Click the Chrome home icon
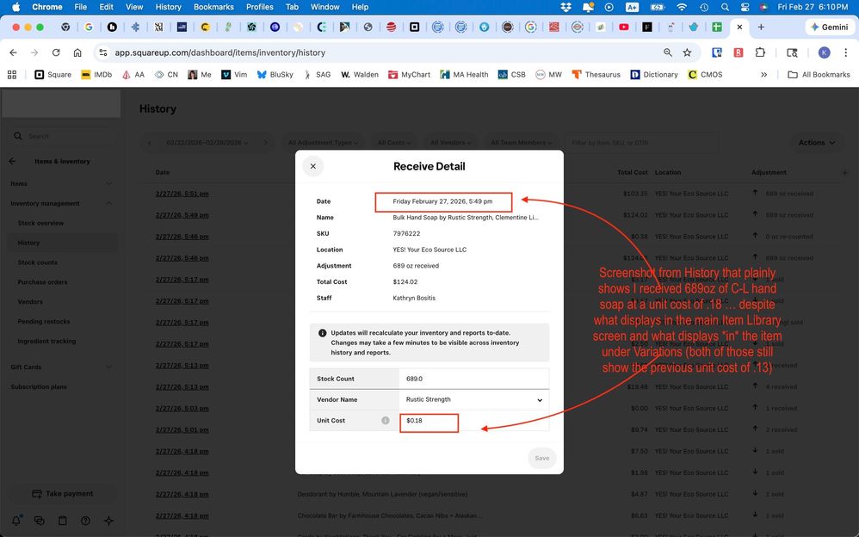 pyautogui.click(x=77, y=52)
